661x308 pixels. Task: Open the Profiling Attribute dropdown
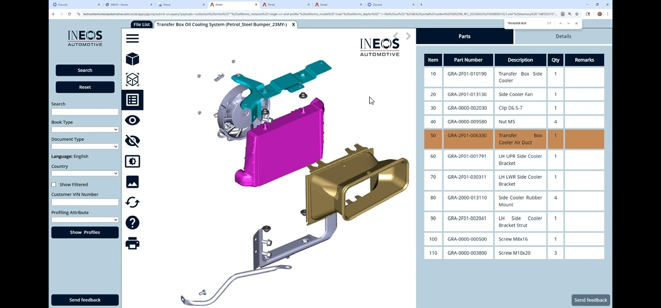85,220
